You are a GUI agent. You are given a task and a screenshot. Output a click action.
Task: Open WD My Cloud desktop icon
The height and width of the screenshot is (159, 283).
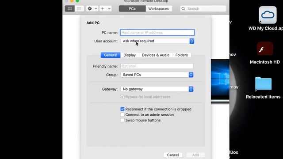(268, 15)
